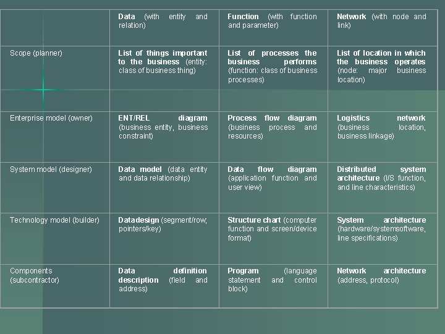Click the 'Network architecture (address, protocol)' cell

(x=381, y=275)
